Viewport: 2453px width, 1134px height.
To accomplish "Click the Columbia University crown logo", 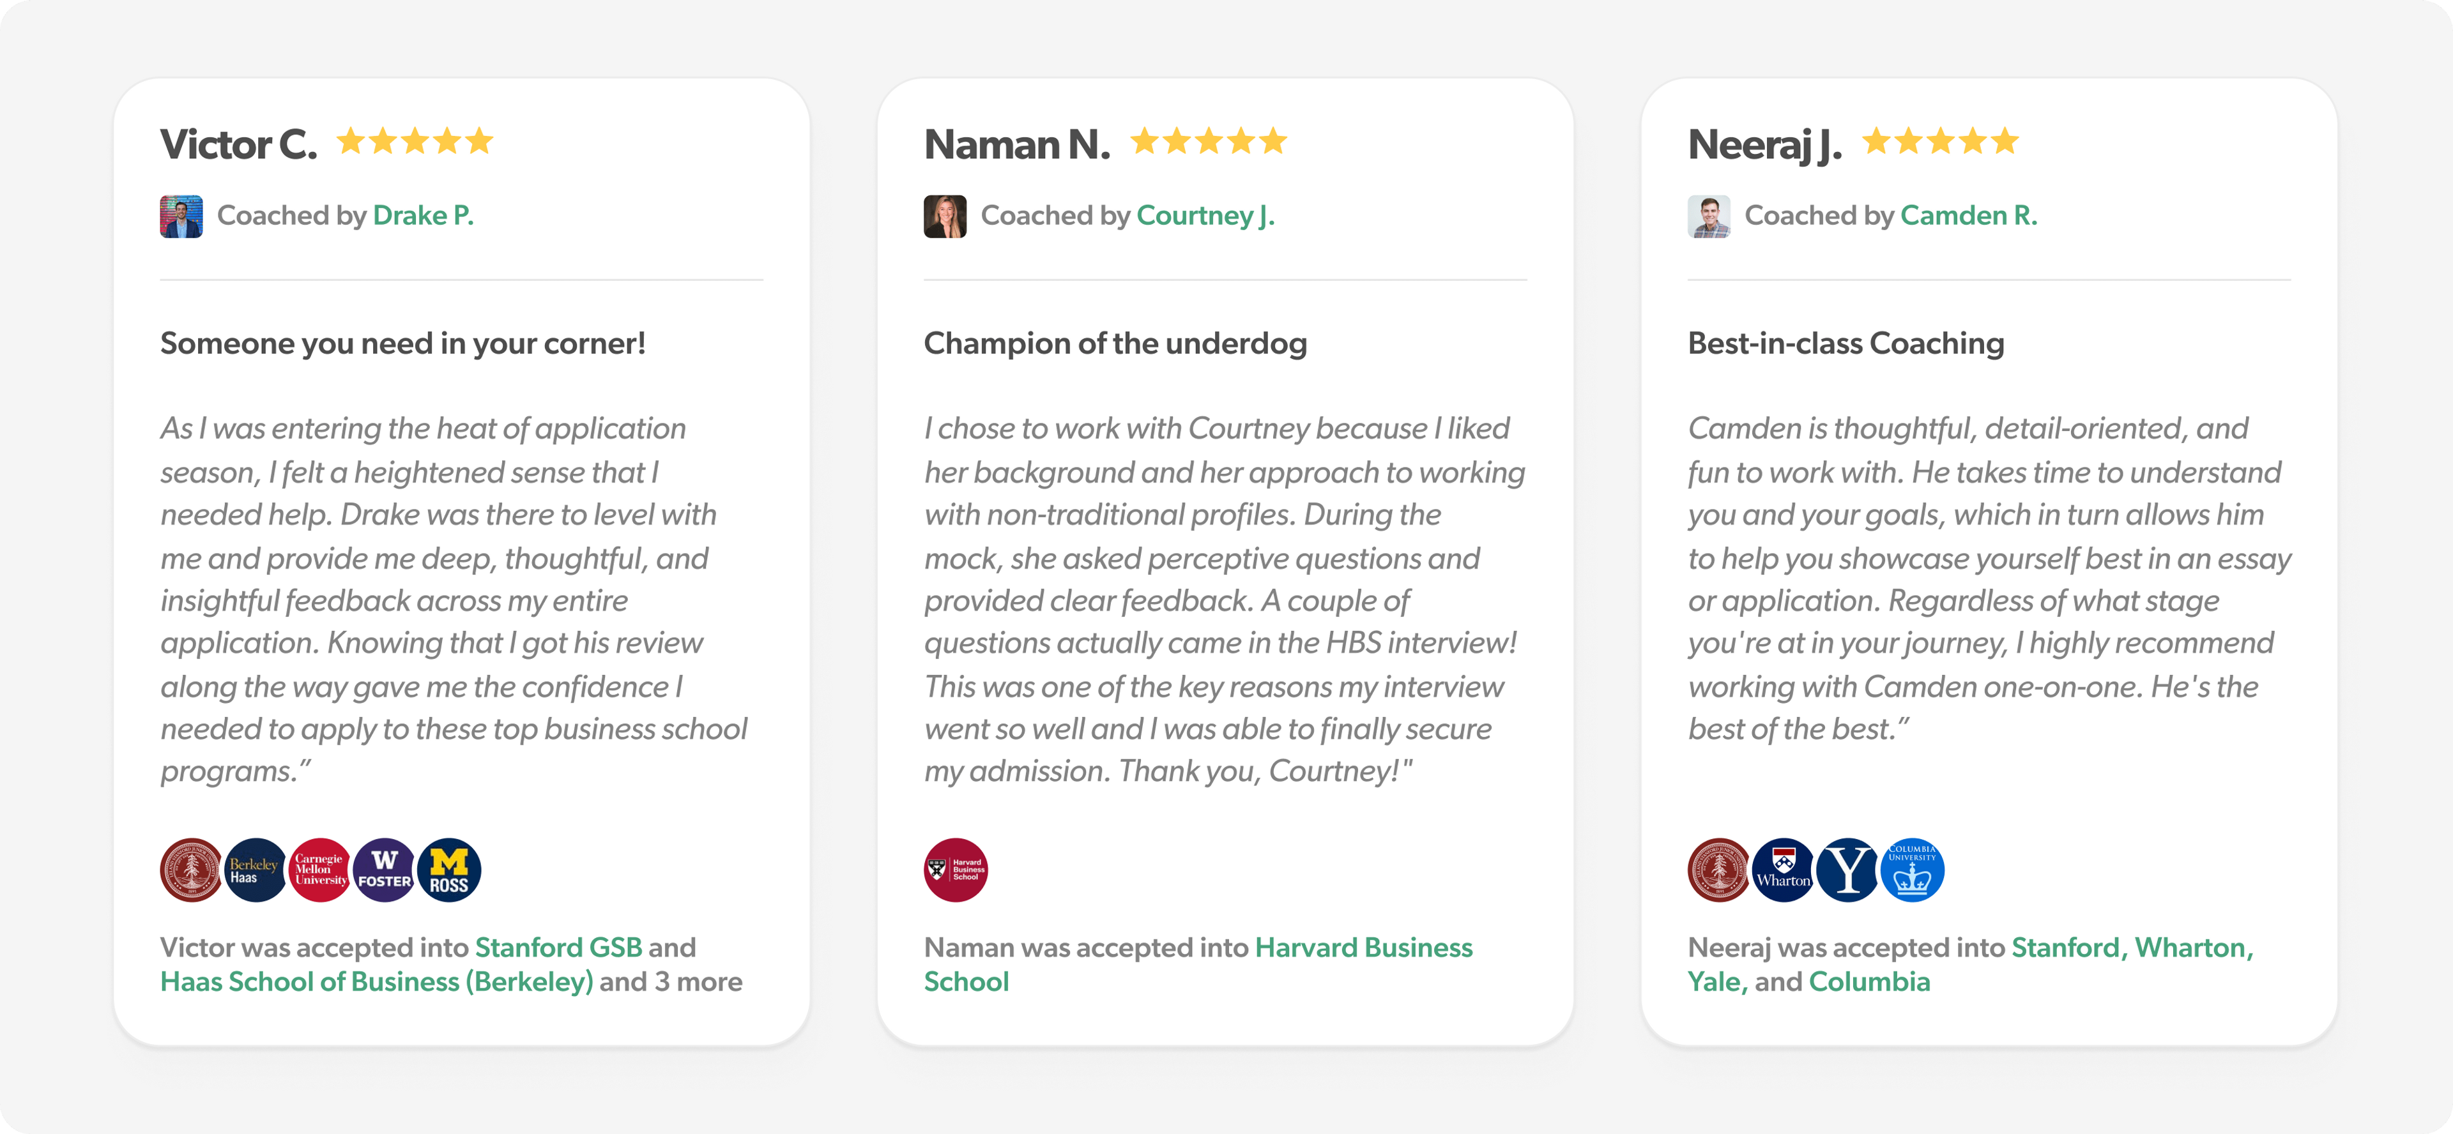I will (x=1912, y=869).
